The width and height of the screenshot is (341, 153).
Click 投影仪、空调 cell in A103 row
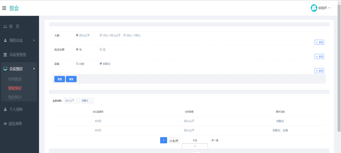coord(280,130)
